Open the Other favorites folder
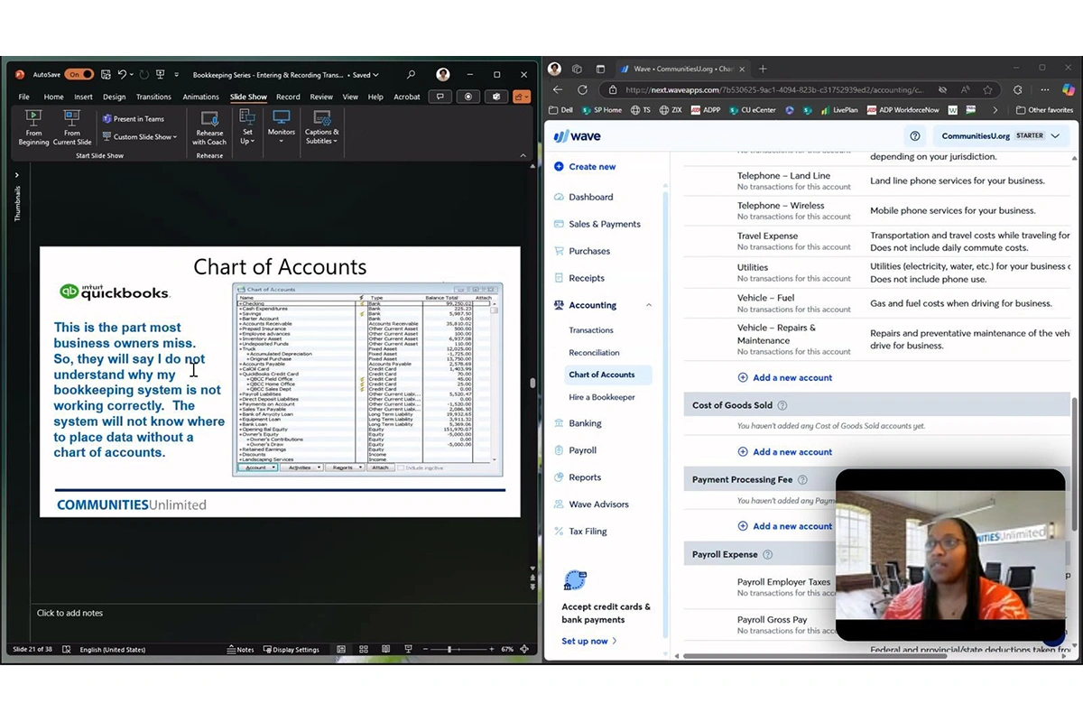Screen dimensions: 1083x722 click(1044, 110)
